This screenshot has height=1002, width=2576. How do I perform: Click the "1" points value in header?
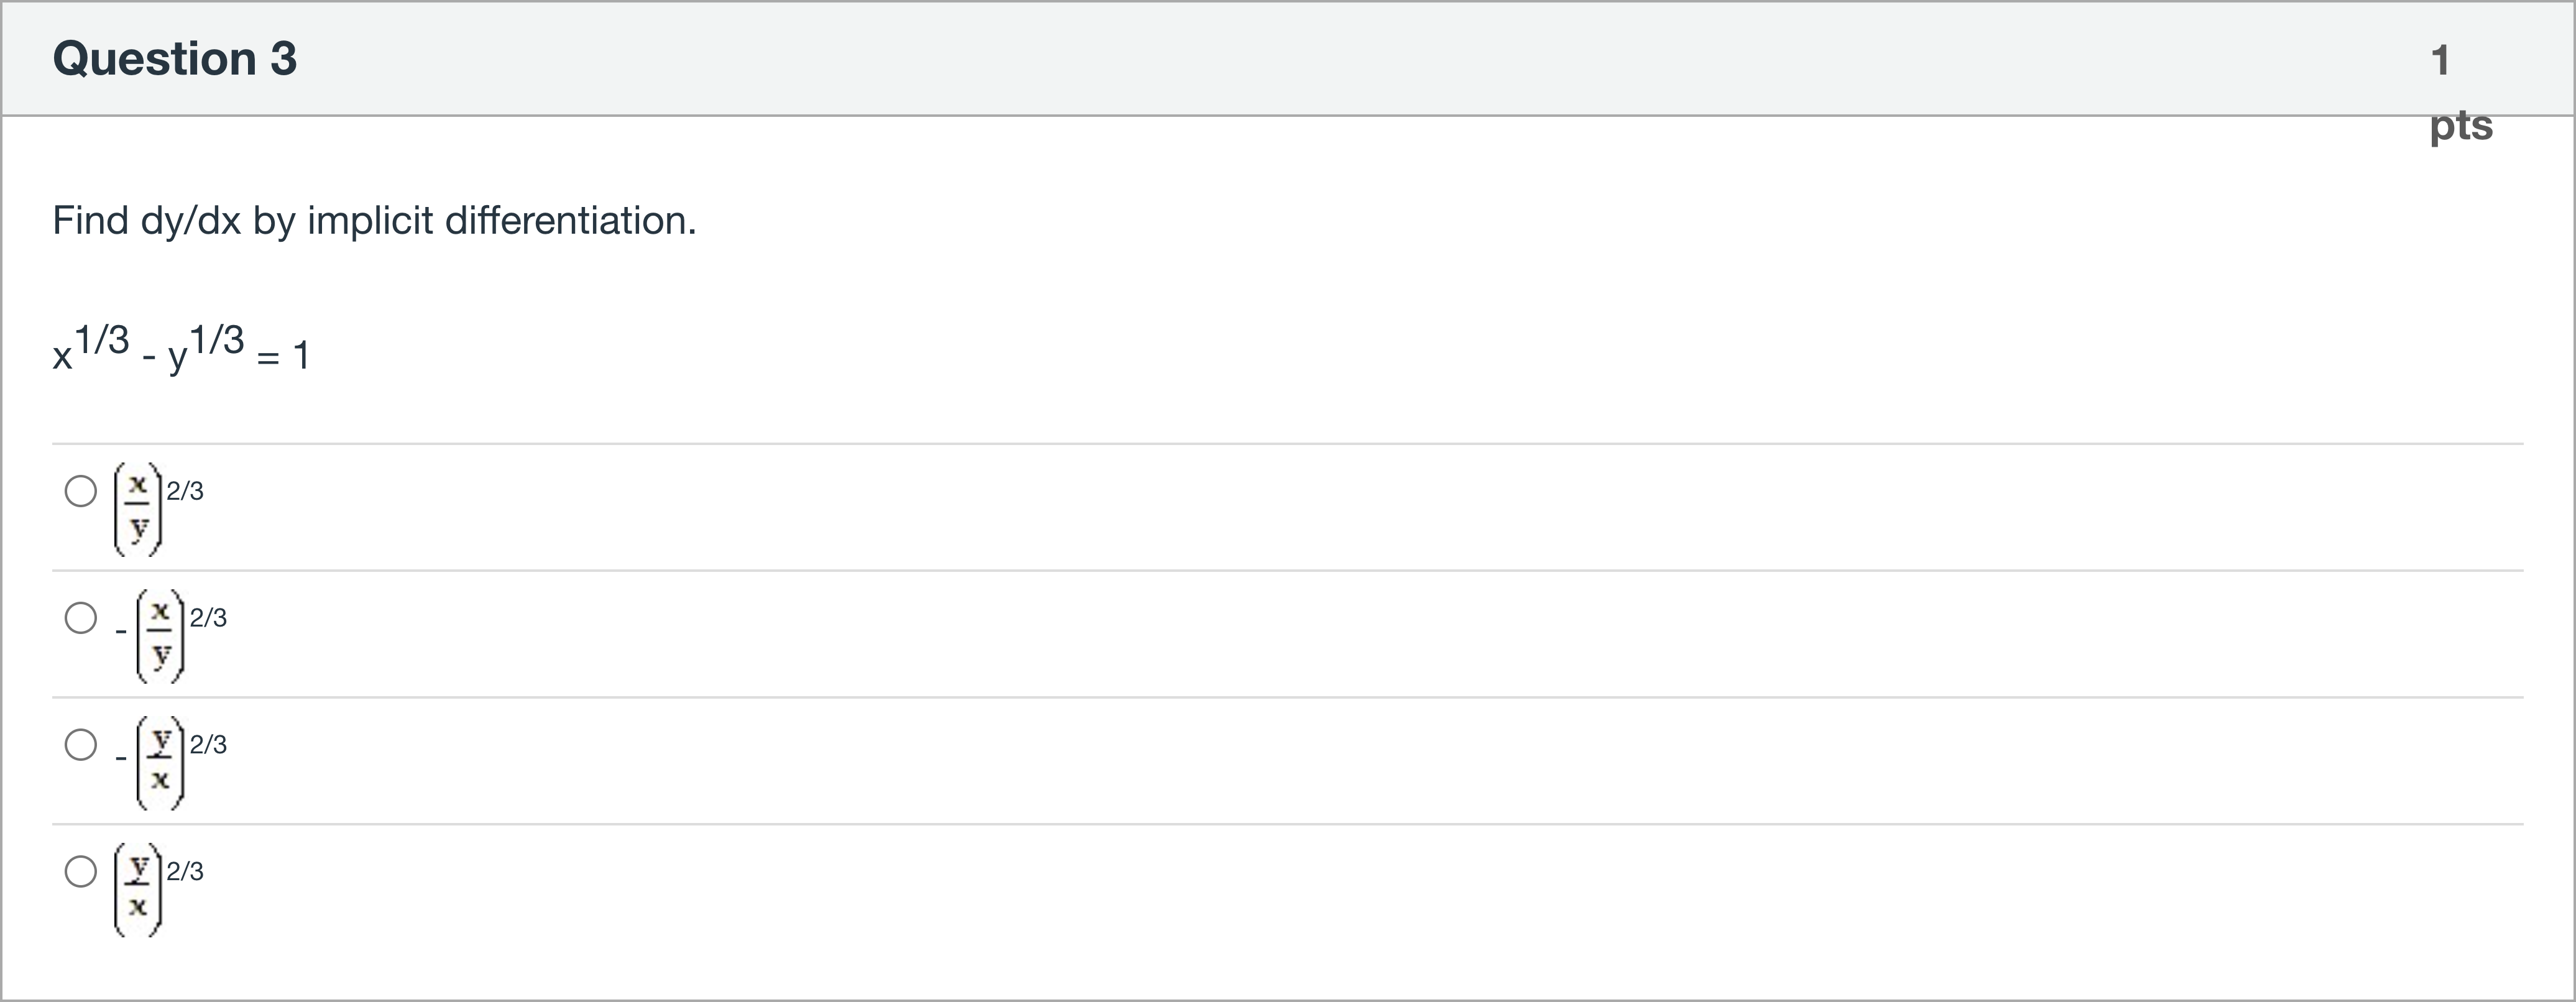[2440, 60]
